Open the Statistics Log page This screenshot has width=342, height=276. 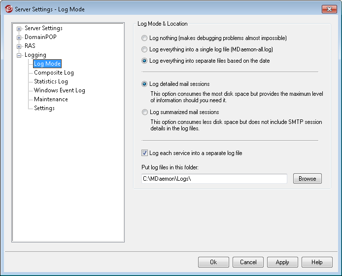coord(51,82)
